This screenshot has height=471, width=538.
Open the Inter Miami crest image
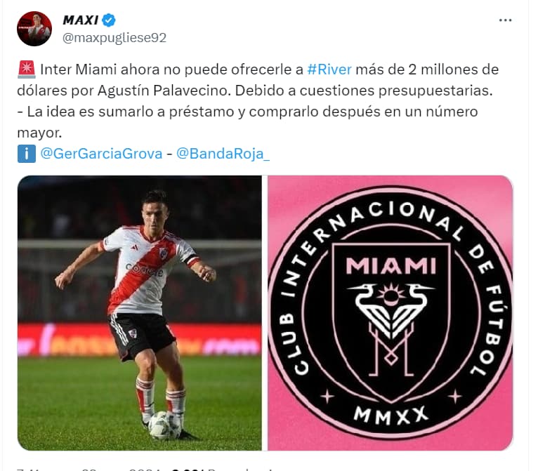(390, 313)
